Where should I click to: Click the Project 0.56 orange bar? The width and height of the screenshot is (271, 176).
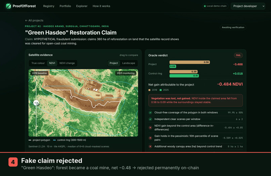tap(190, 62)
